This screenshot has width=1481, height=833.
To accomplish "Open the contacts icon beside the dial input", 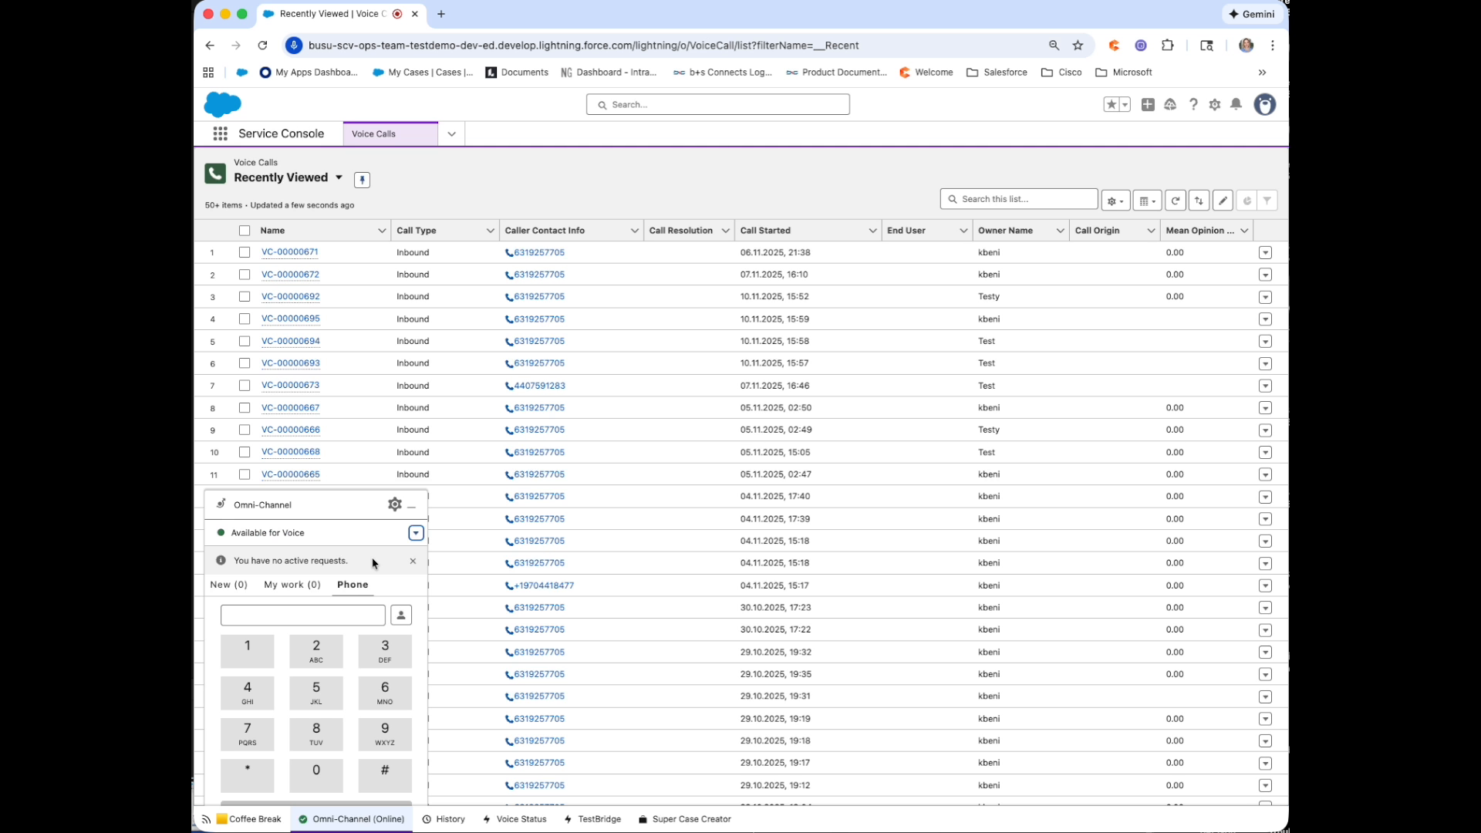I will click(x=400, y=615).
